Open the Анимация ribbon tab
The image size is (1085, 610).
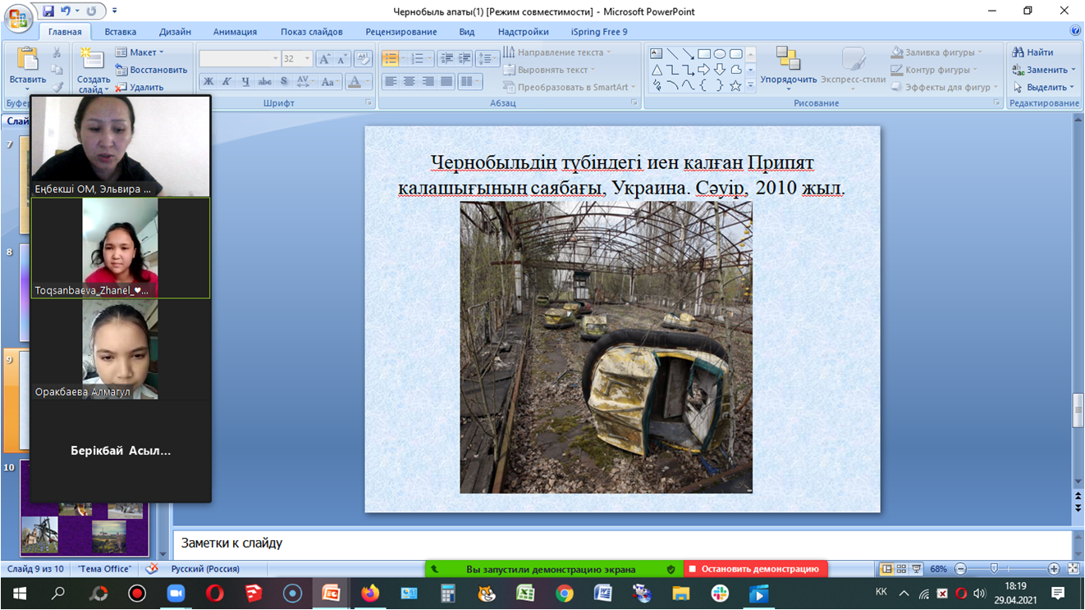(x=235, y=32)
